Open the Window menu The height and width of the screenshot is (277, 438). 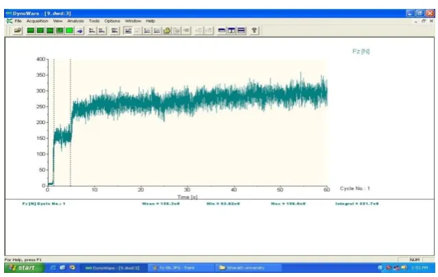click(133, 21)
